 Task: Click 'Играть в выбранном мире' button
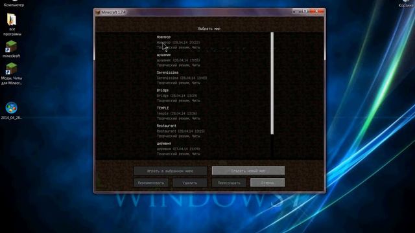point(170,171)
